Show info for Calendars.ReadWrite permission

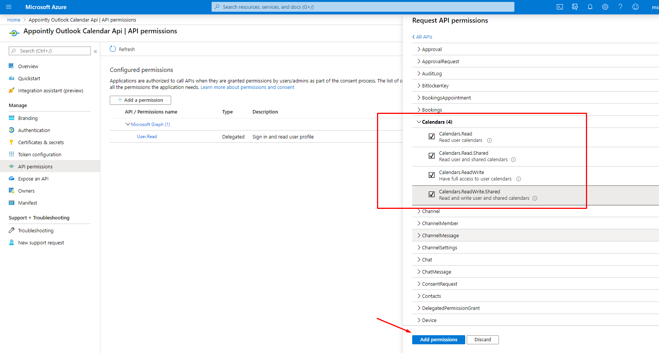[x=519, y=179]
